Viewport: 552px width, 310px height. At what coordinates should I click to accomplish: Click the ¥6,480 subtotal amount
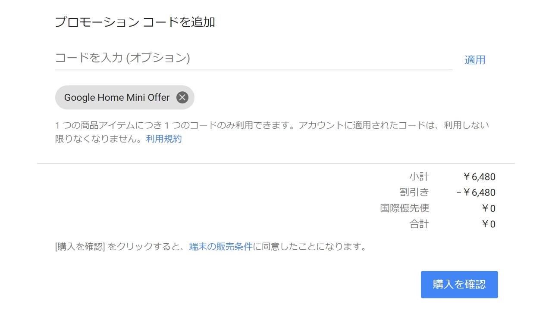tap(479, 177)
